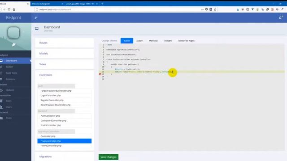Click line 12 return statement in code editor
Image resolution: width=287 pixels, height=161 pixels.
[144, 72]
